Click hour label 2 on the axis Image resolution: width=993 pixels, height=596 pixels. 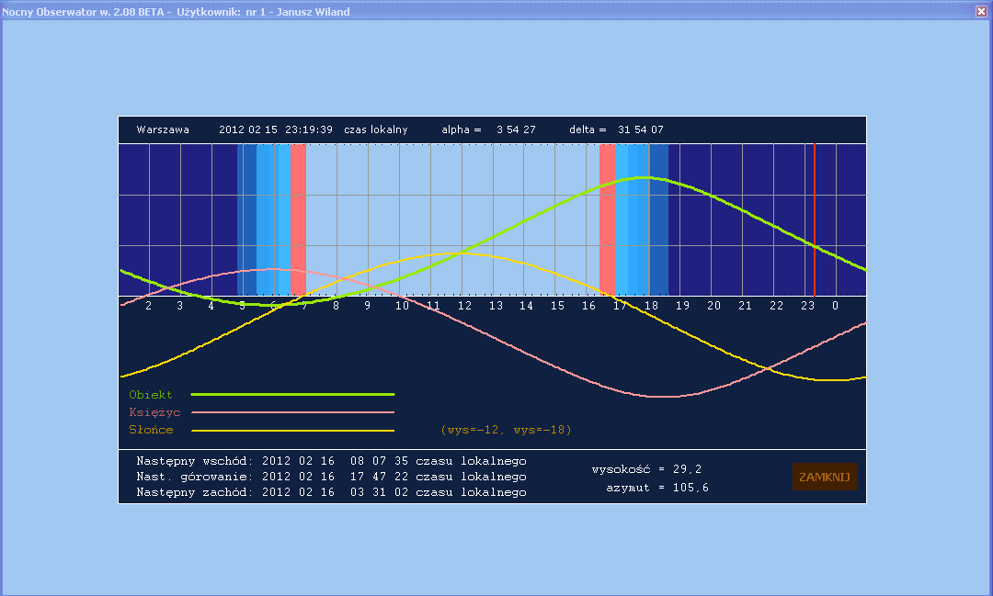(x=149, y=306)
